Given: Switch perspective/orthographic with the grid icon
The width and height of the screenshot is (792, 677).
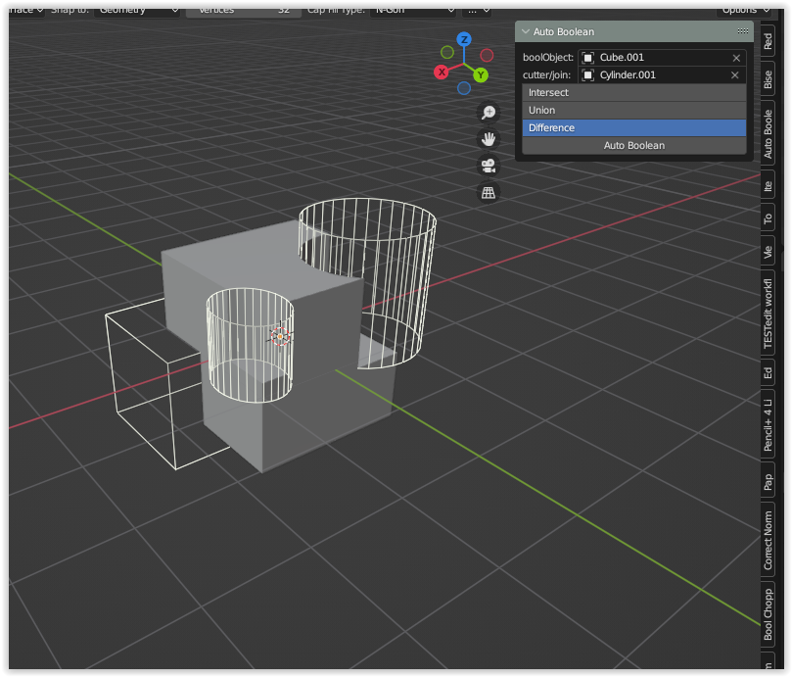Looking at the screenshot, I should click(488, 193).
